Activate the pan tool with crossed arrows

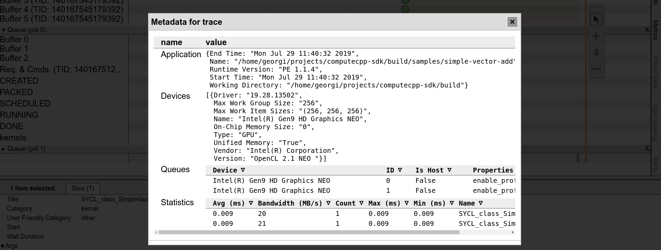pyautogui.click(x=596, y=36)
